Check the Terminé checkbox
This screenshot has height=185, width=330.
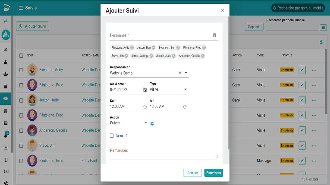coord(112,136)
